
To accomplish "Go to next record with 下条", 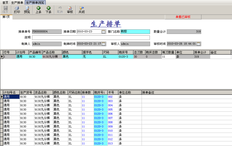I will (48, 10).
